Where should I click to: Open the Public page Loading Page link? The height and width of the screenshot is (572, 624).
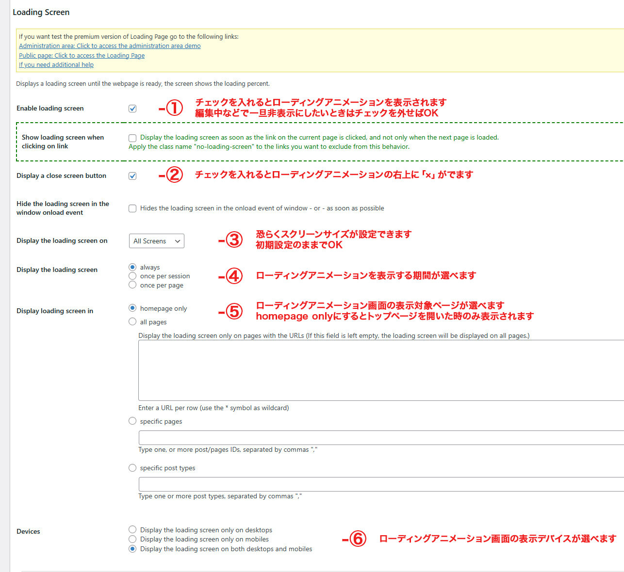[x=82, y=56]
